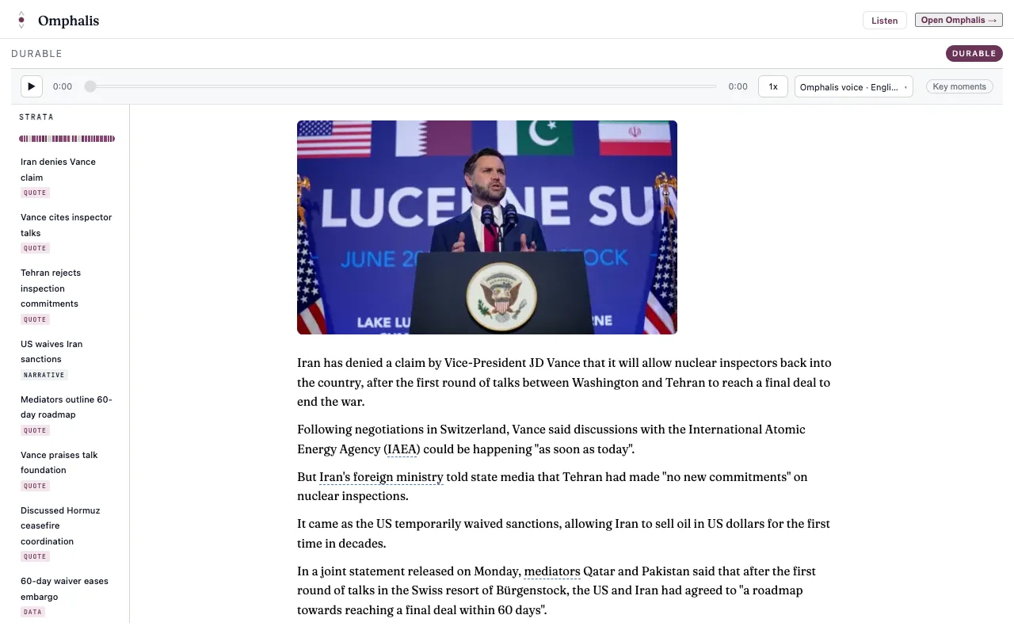Image resolution: width=1014 pixels, height=634 pixels.
Task: Click the IAEA link in article
Action: coord(402,449)
